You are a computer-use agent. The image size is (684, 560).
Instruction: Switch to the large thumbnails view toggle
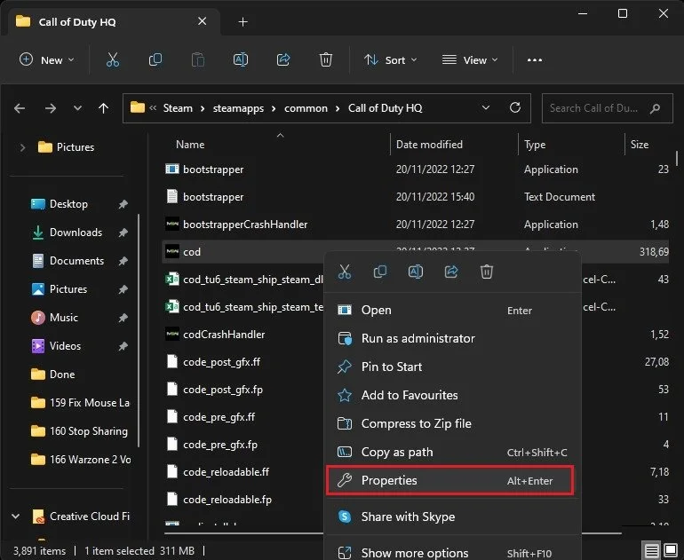tap(671, 550)
